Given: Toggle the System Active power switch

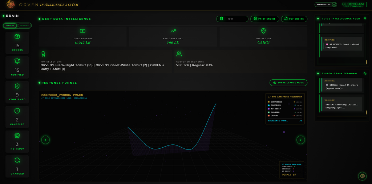Looking at the screenshot, I should point(334,4).
